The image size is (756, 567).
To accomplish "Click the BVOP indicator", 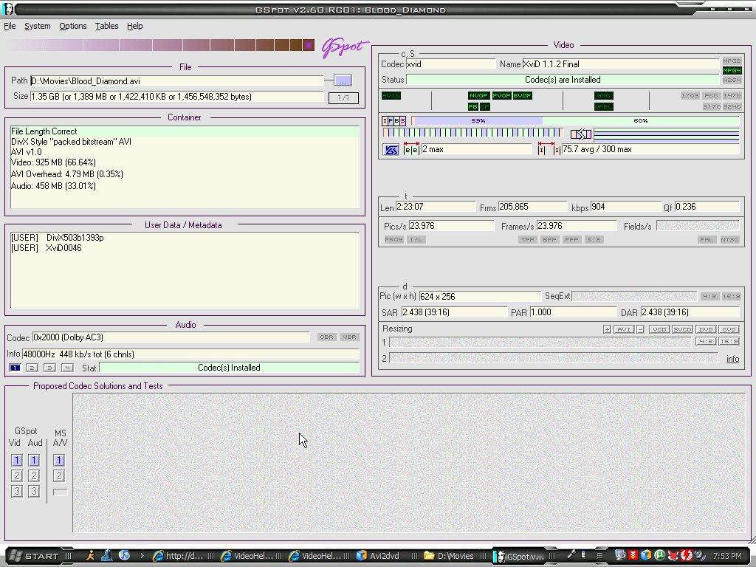I will 522,95.
